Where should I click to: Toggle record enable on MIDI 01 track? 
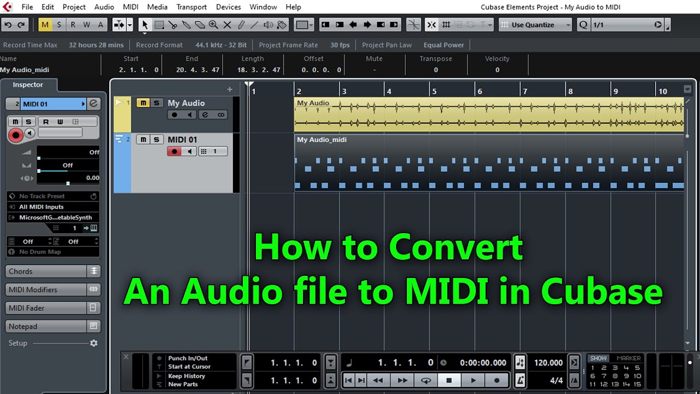(x=174, y=152)
